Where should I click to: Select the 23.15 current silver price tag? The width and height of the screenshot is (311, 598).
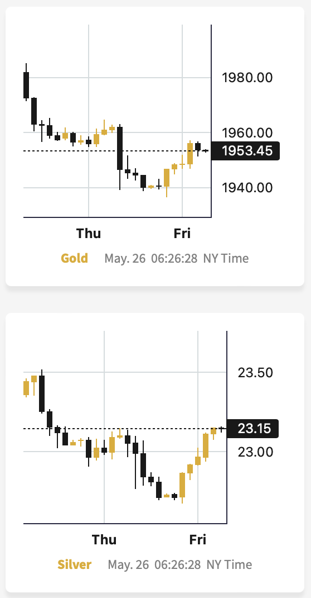253,428
